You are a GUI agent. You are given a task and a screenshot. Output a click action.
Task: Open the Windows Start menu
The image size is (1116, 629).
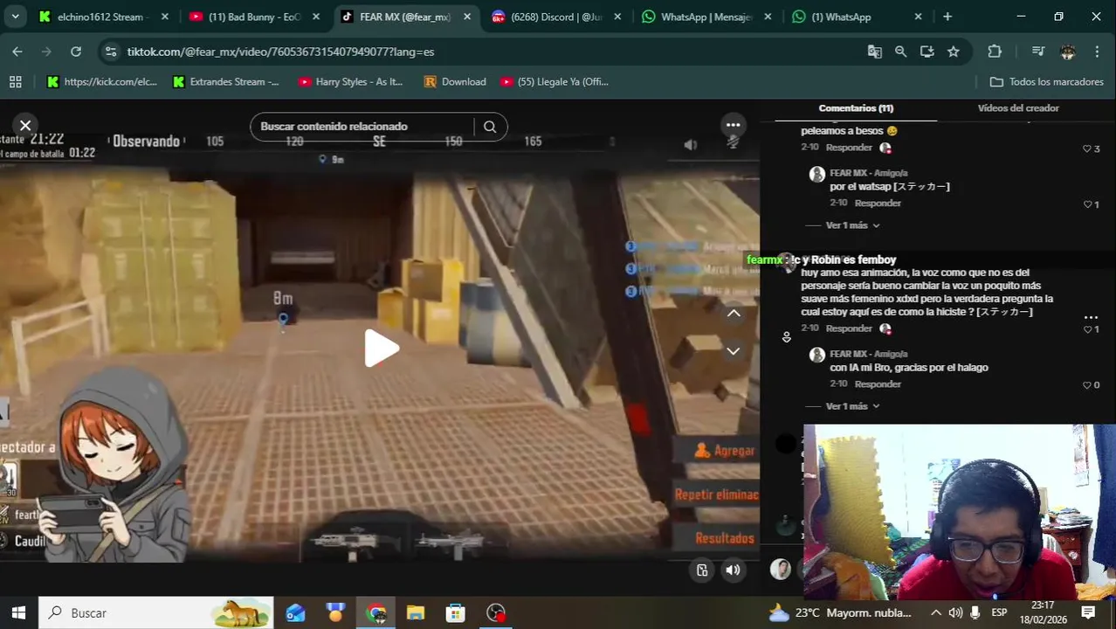[18, 612]
